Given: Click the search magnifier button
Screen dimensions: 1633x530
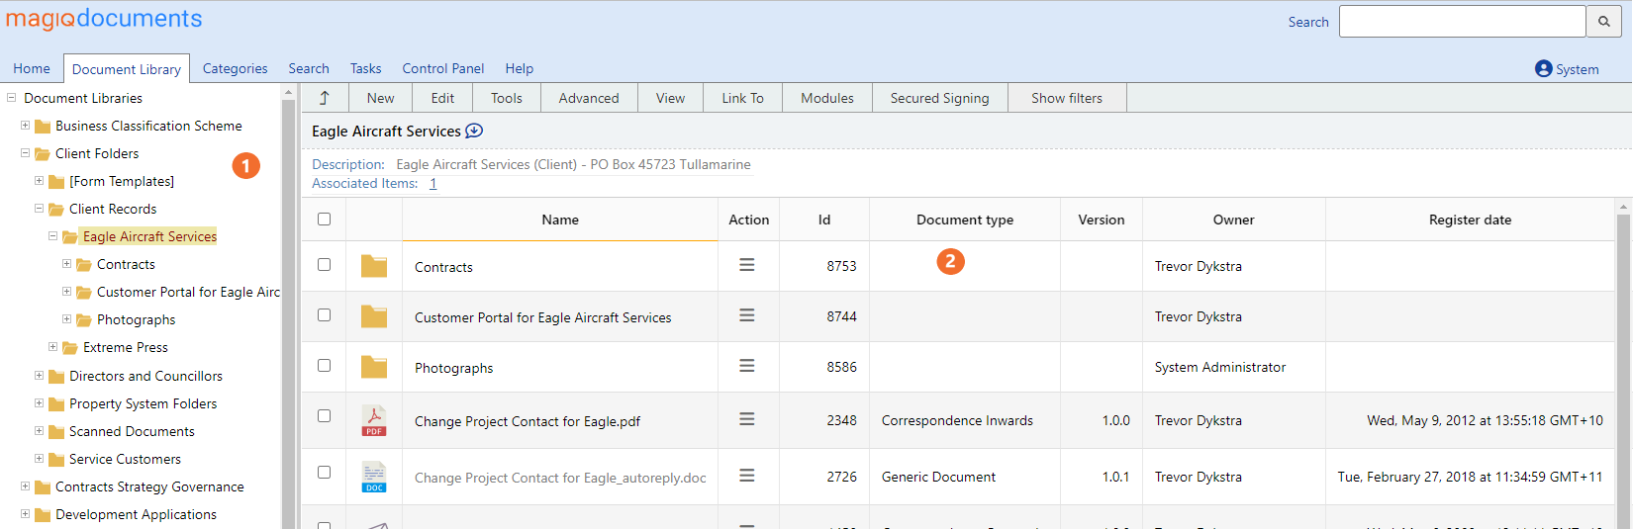Looking at the screenshot, I should click(x=1603, y=22).
